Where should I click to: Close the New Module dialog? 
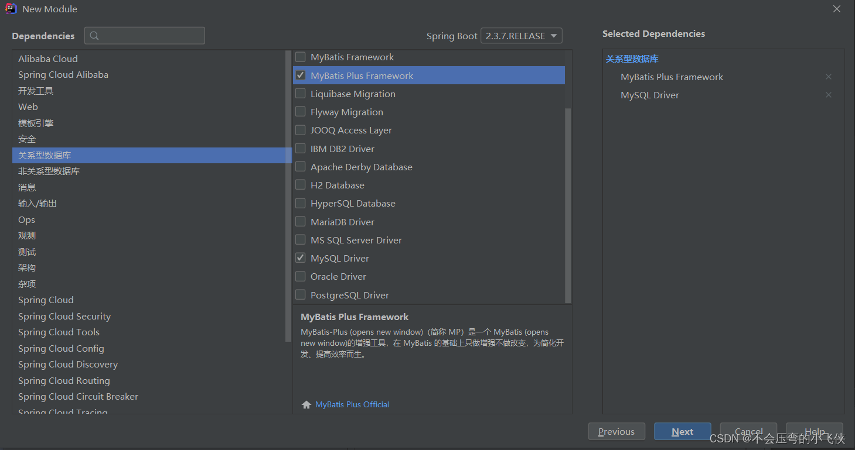pos(837,9)
